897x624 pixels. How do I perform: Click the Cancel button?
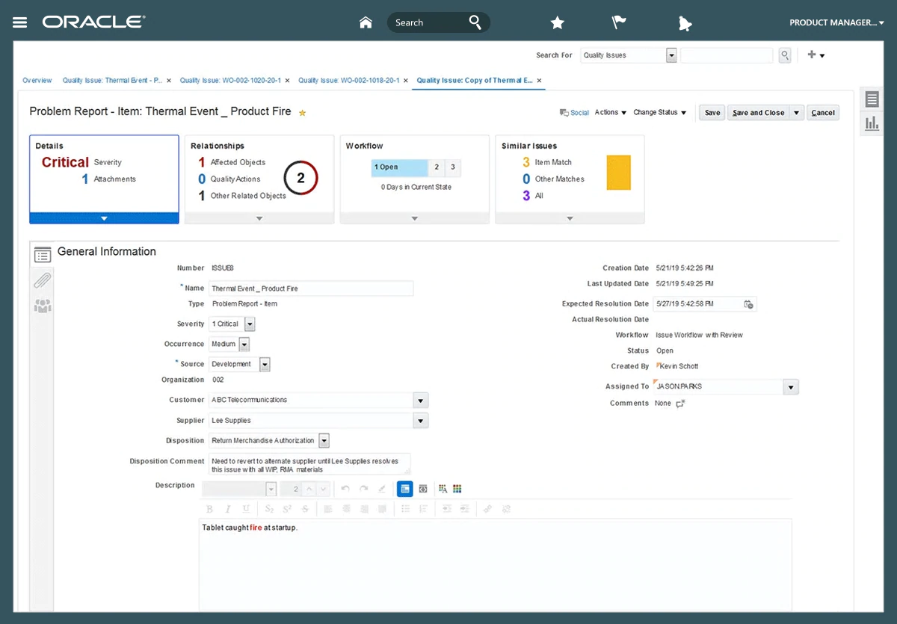click(x=823, y=113)
